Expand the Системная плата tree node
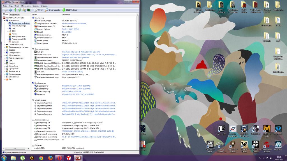Viewport: 287px width, 161px height. [4, 44]
